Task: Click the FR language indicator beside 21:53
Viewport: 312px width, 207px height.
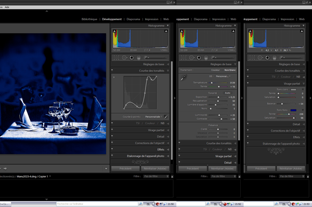Action: click(284, 204)
